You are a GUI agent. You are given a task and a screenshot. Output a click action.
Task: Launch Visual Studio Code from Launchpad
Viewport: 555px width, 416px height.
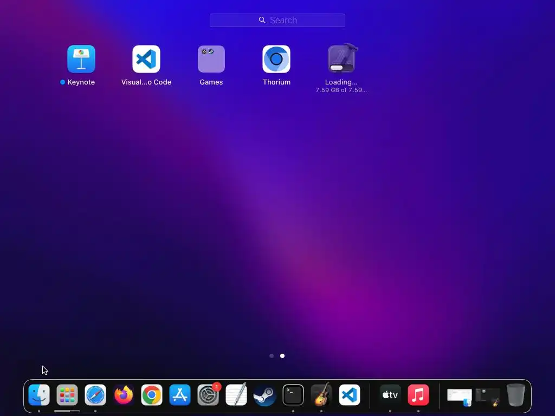146,58
